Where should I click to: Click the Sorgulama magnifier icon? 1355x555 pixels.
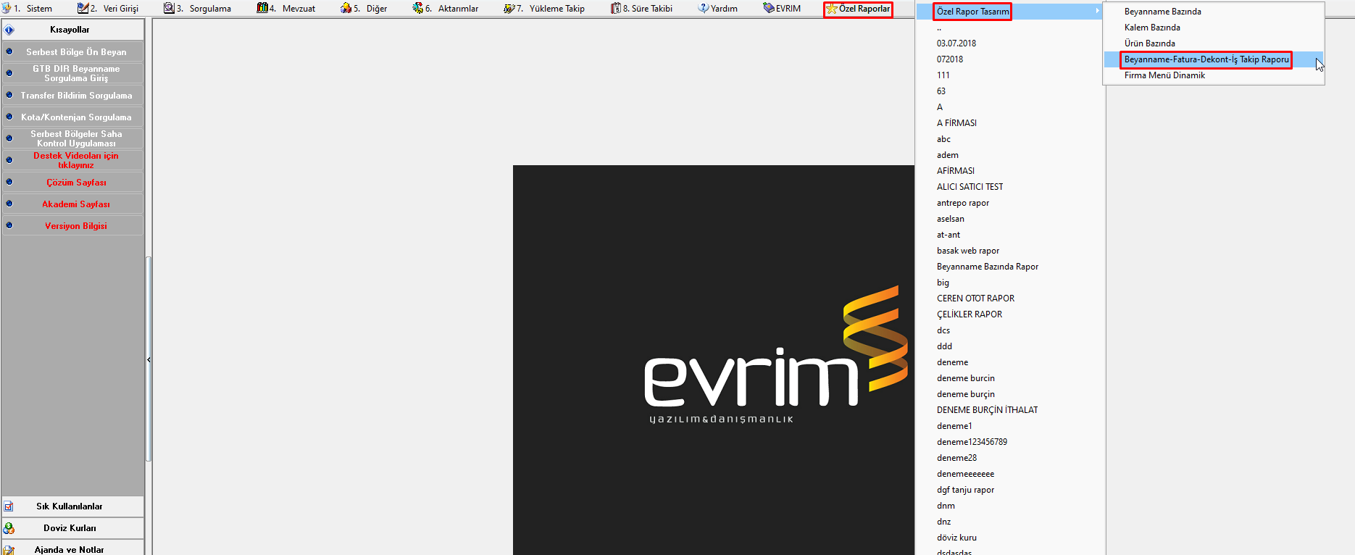pos(169,9)
